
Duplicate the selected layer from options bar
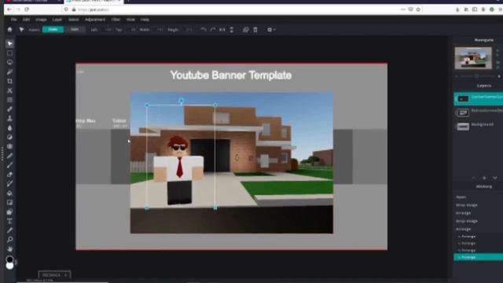click(x=246, y=30)
